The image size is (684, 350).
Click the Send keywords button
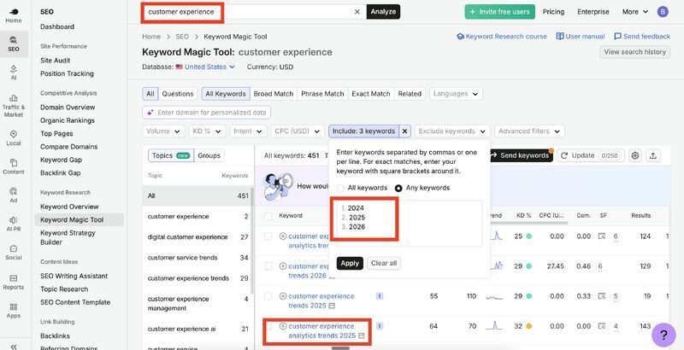(x=522, y=155)
